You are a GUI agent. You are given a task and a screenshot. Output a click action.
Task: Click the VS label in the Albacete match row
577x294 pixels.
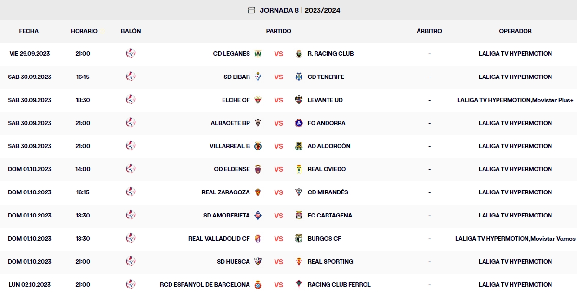[278, 123]
